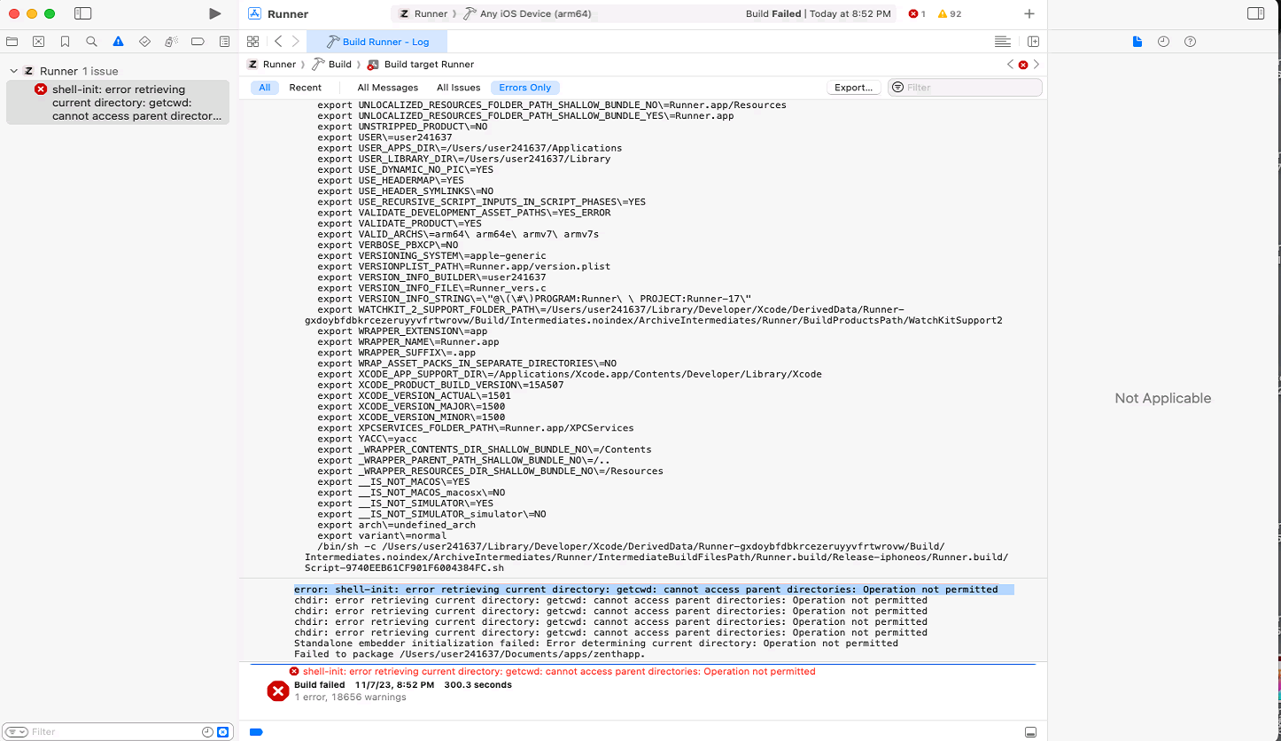Go forward in editor history
Image resolution: width=1281 pixels, height=741 pixels.
pyautogui.click(x=296, y=42)
